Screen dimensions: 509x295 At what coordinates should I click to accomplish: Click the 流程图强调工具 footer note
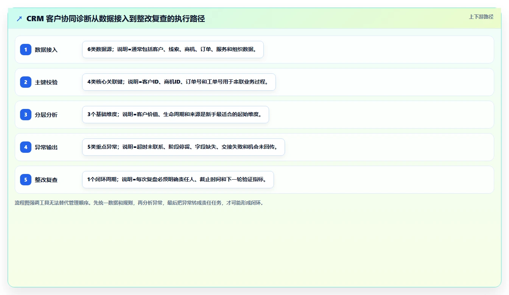(139, 203)
